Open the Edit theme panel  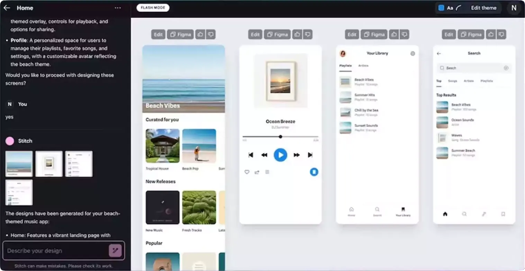(483, 8)
